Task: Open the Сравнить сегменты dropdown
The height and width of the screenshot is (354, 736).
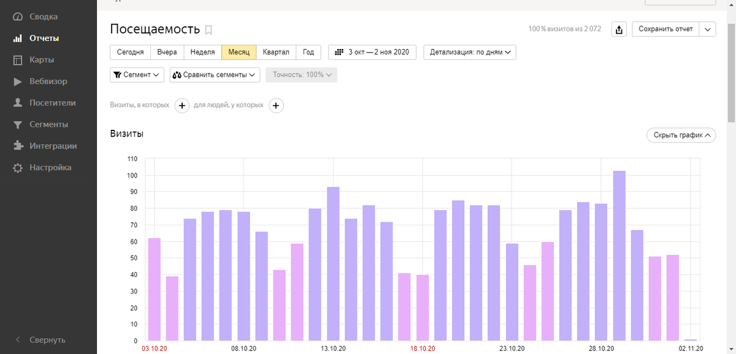Action: tap(215, 75)
